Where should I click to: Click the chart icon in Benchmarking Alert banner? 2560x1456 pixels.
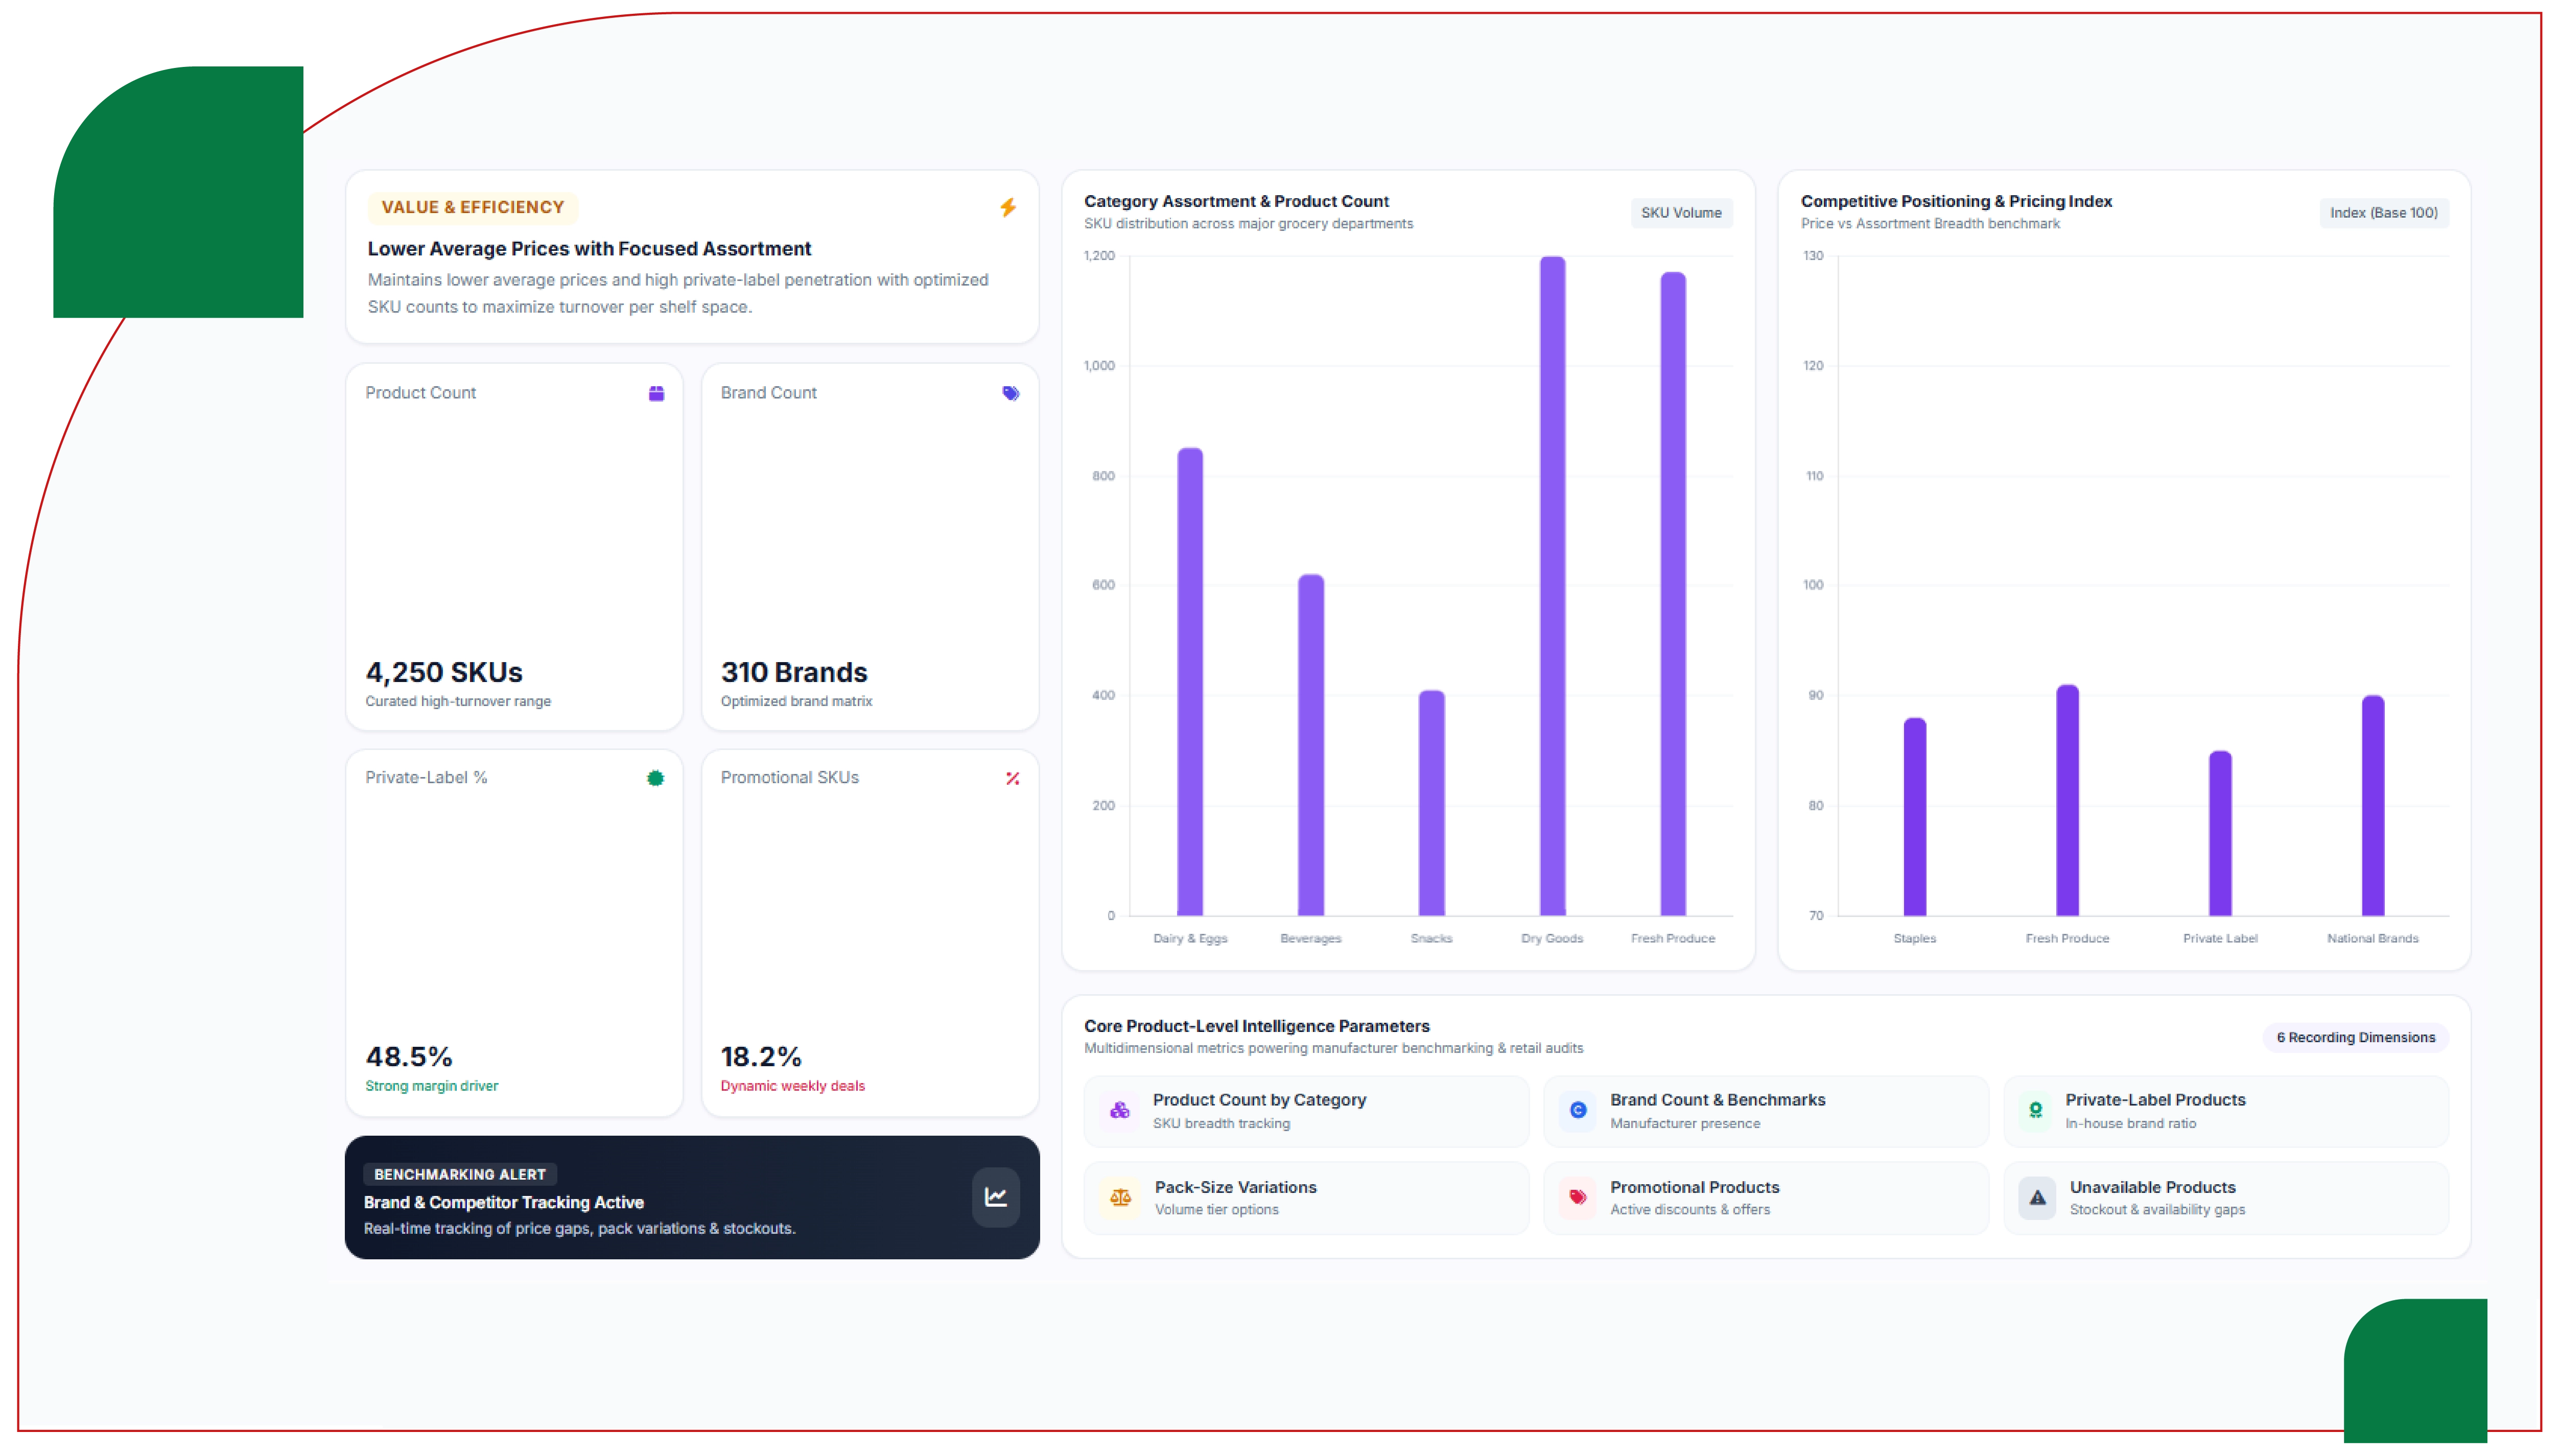996,1197
